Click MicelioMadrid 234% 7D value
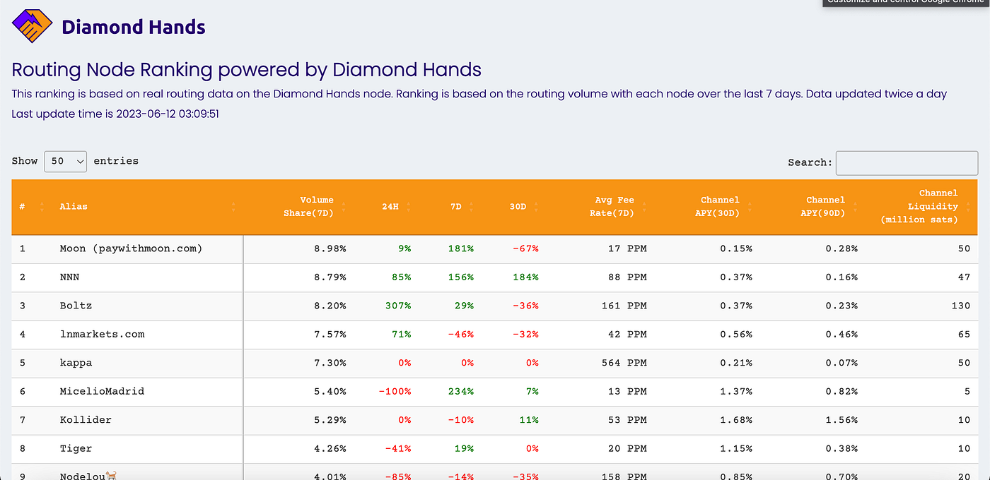The height and width of the screenshot is (480, 990). (461, 391)
